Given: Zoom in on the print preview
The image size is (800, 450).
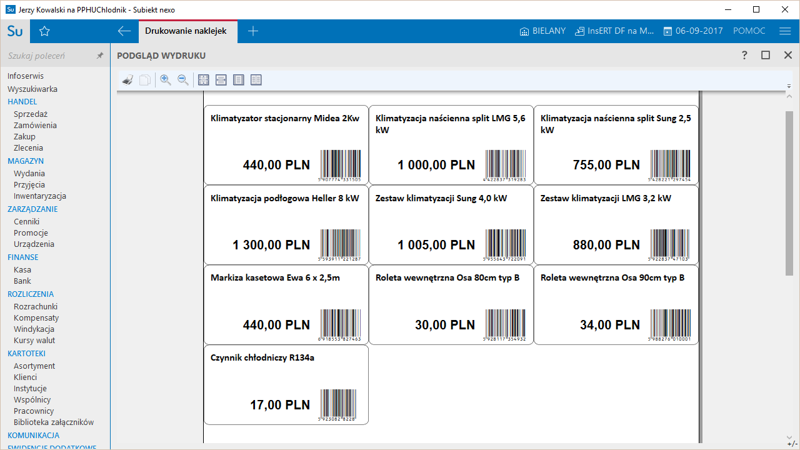Looking at the screenshot, I should pos(166,80).
